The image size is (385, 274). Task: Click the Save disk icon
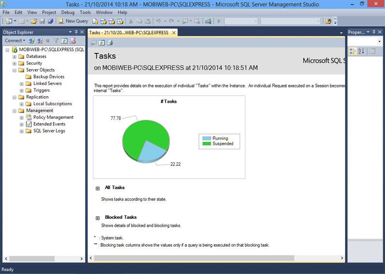tap(42, 21)
